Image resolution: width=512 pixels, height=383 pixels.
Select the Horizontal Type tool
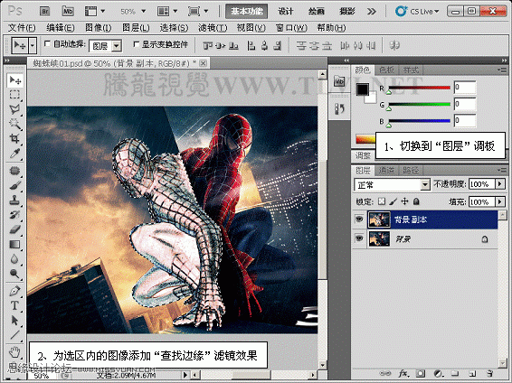coord(14,305)
